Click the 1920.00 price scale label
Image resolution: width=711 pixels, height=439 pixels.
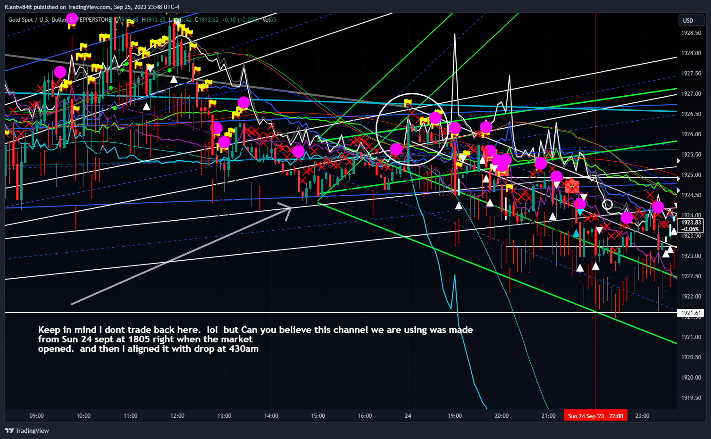(x=691, y=378)
